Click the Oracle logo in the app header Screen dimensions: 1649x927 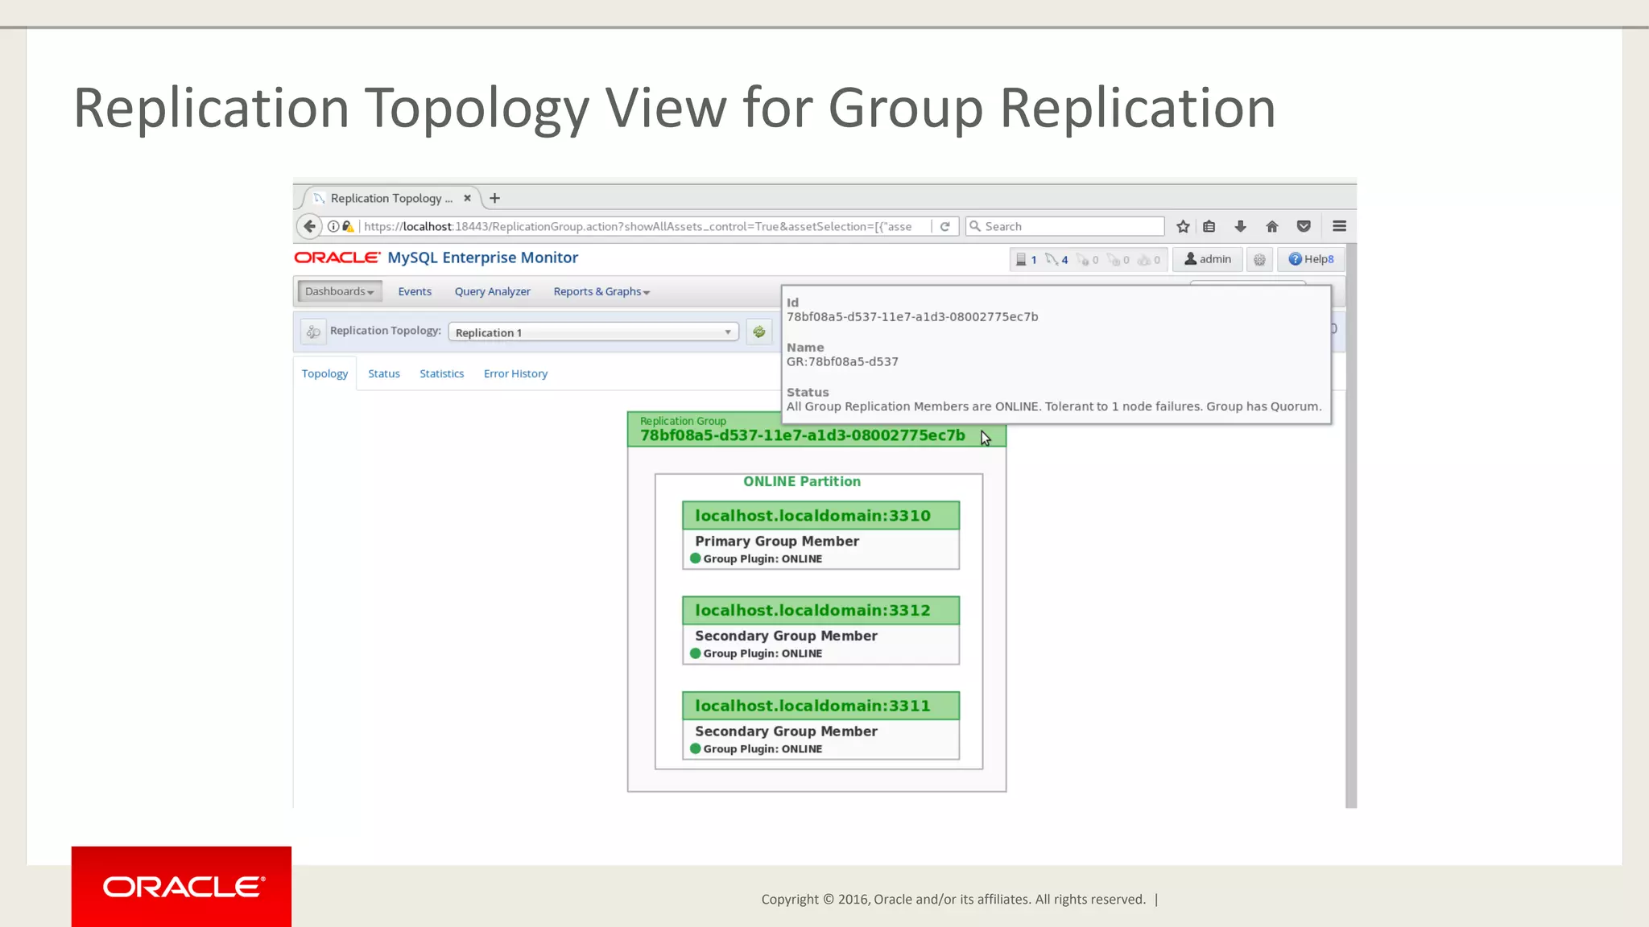(337, 257)
